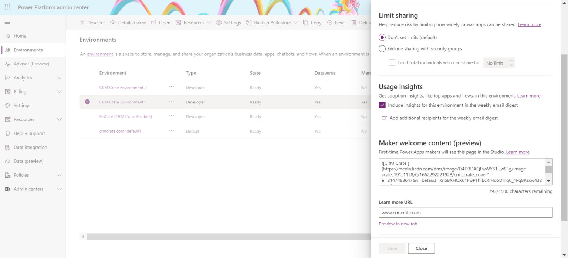Click the Learn more URL input field
The height and width of the screenshot is (258, 568).
(x=465, y=212)
